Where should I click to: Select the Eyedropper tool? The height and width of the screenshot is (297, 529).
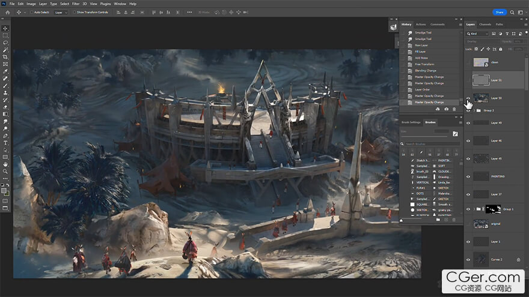[5, 71]
